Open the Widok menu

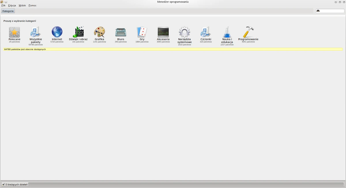[22, 5]
